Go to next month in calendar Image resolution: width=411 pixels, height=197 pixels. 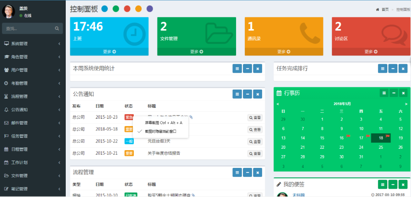[x=406, y=104]
